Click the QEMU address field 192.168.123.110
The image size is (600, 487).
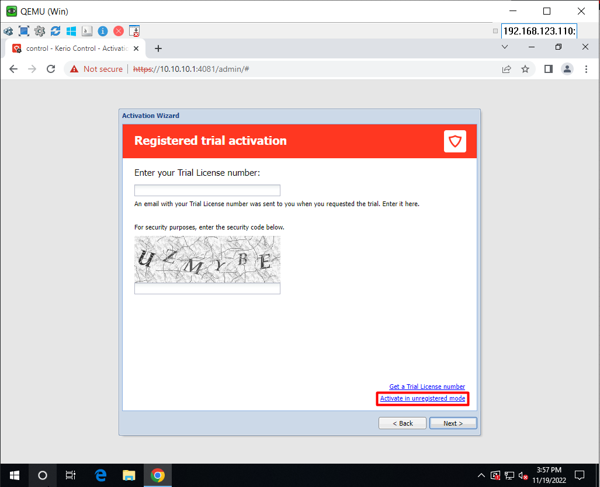click(539, 31)
